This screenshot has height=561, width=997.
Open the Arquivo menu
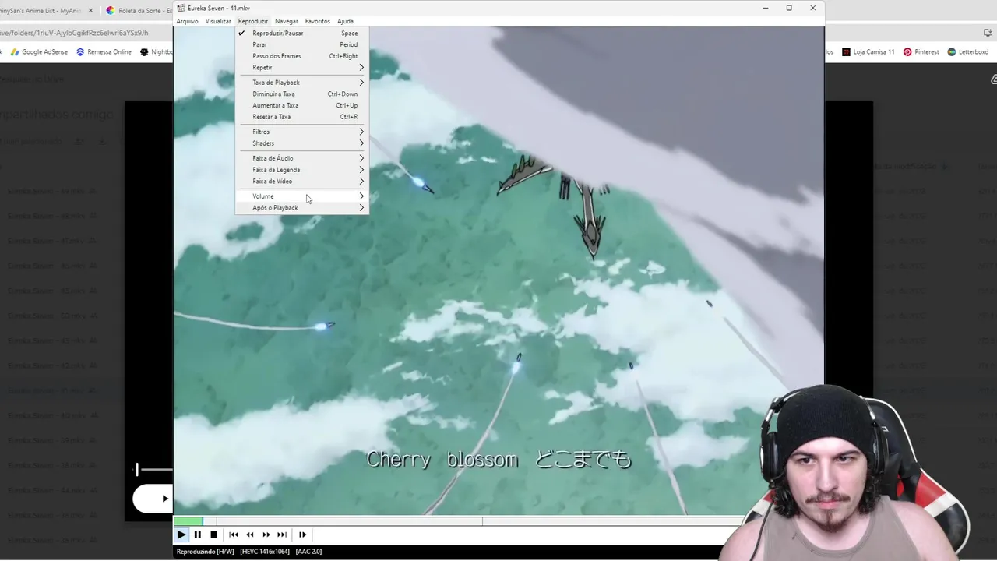187,21
